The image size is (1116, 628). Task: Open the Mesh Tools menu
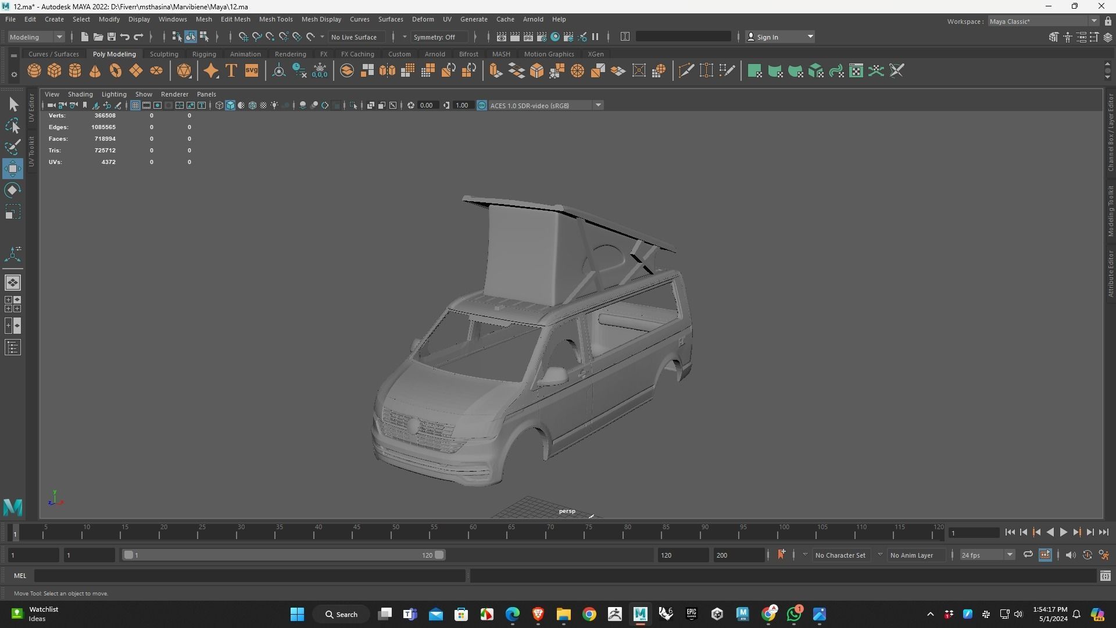pyautogui.click(x=276, y=19)
